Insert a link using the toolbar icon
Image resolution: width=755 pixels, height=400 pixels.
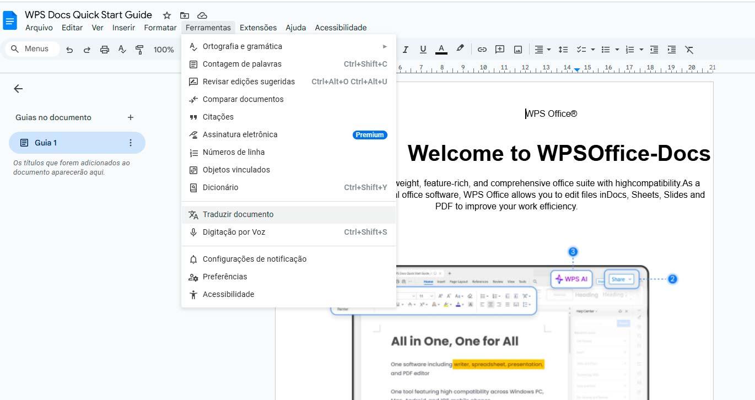[x=482, y=49]
